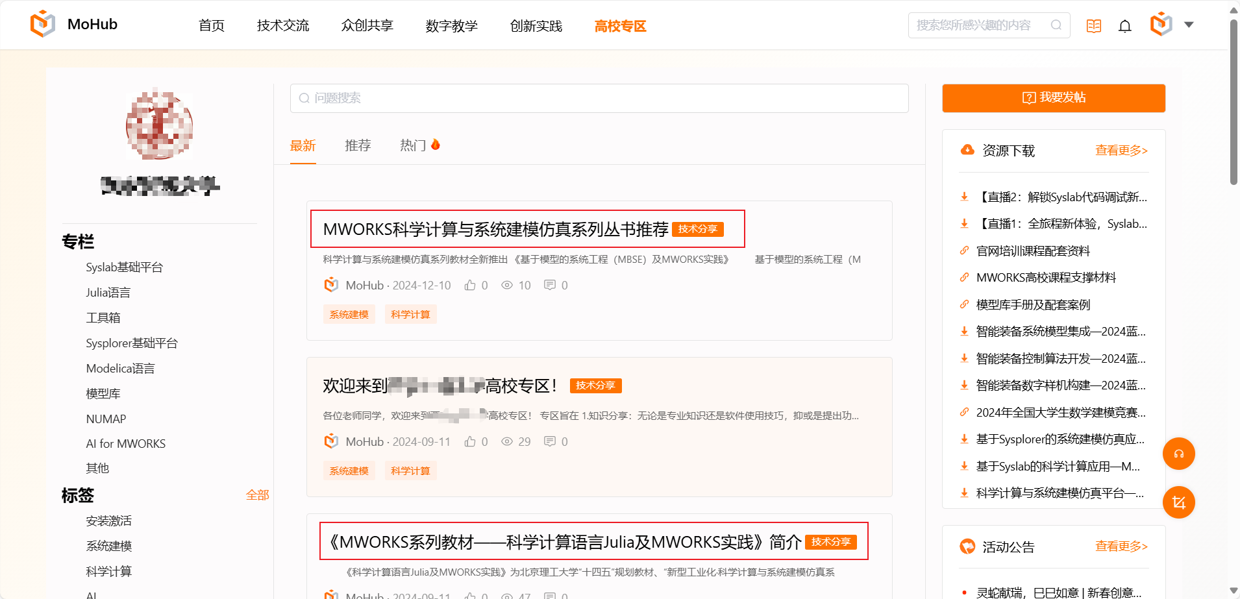1240x599 pixels.
Task: Open comments icon on 欢迎来到高校专区 post
Action: coord(550,442)
